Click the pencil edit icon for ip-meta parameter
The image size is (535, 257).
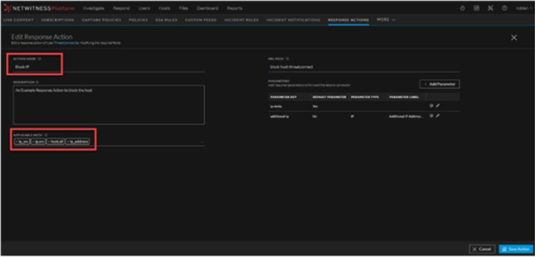438,105
